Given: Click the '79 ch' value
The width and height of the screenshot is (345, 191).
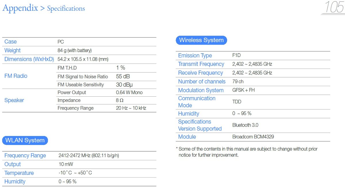Looking at the screenshot, I should coord(238,81).
